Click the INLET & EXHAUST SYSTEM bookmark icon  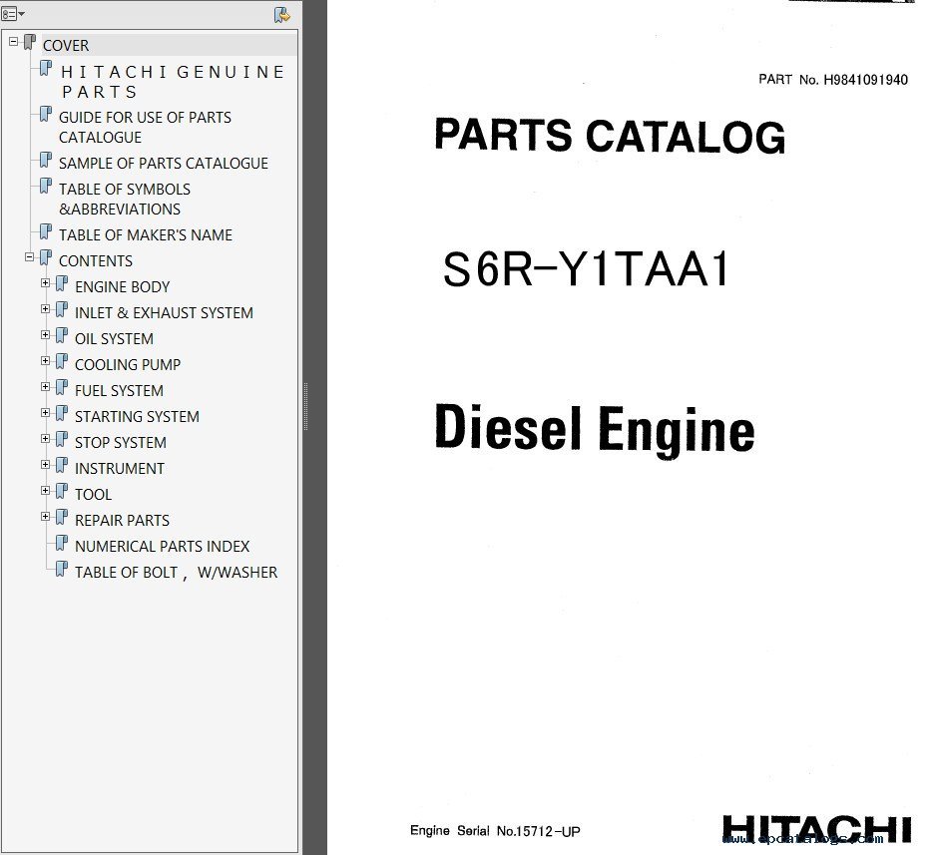pyautogui.click(x=62, y=309)
